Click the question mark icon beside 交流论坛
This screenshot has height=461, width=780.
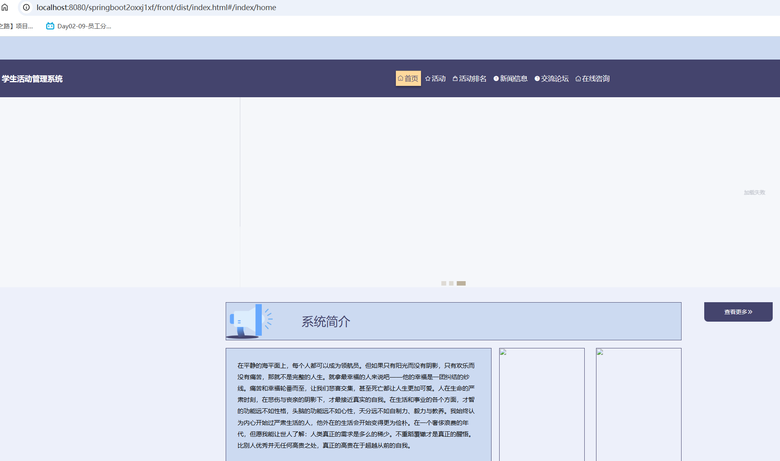537,79
